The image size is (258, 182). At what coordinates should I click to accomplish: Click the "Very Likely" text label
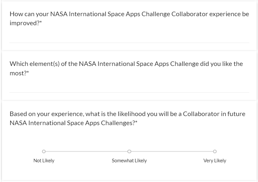(x=215, y=161)
